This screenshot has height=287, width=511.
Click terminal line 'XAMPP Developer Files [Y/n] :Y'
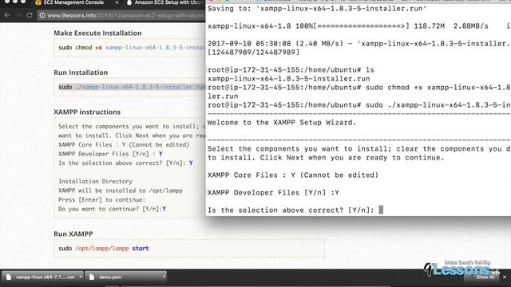(x=273, y=193)
